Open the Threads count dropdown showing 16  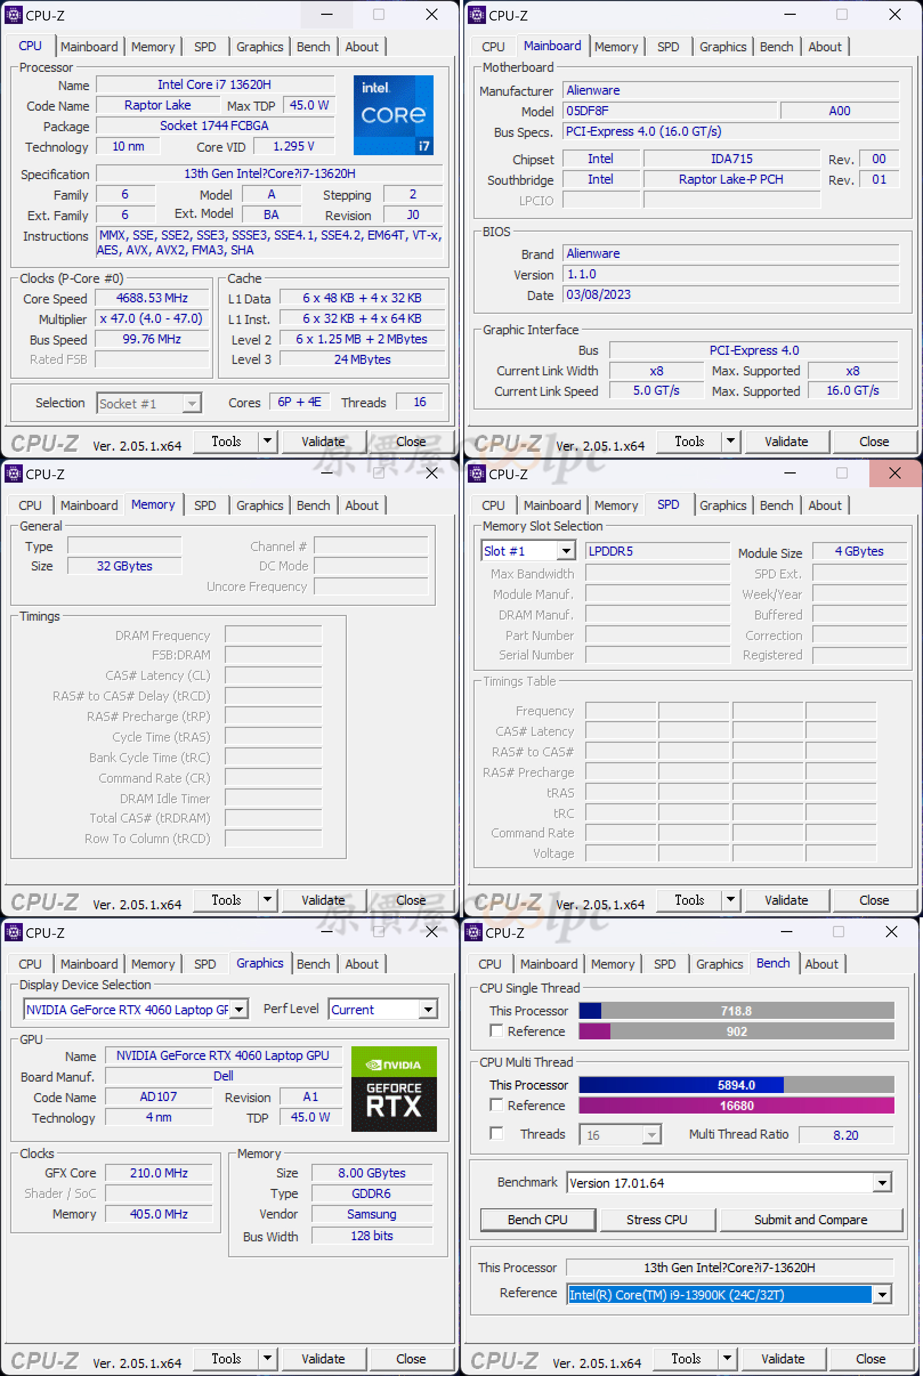(x=620, y=1135)
